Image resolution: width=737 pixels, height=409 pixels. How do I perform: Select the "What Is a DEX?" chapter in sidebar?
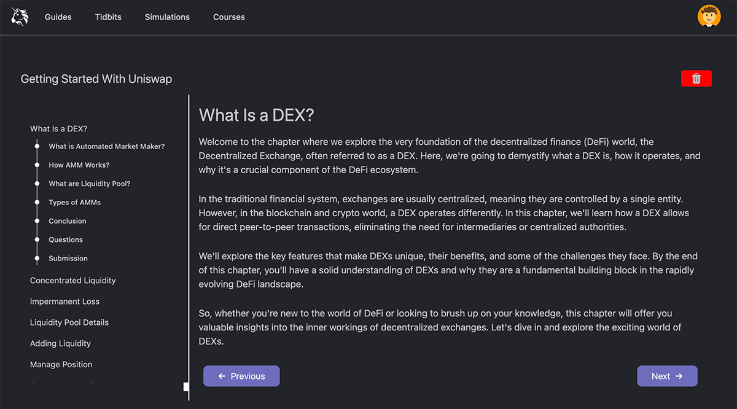[59, 129]
